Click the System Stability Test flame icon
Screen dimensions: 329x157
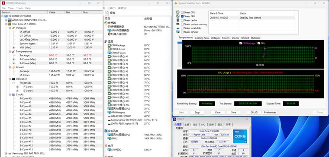click(175, 3)
